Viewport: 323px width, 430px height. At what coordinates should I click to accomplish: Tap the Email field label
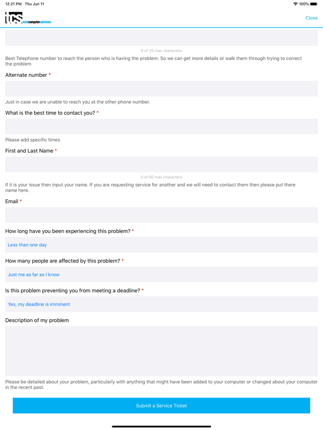pyautogui.click(x=12, y=202)
